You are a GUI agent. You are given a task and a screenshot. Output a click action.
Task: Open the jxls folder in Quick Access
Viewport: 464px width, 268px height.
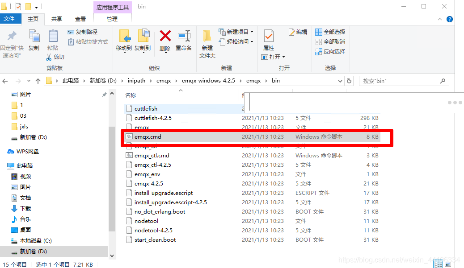(x=20, y=126)
